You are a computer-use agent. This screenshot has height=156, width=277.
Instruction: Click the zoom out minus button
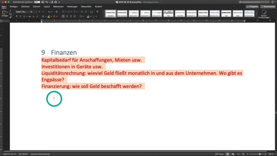[248, 154]
